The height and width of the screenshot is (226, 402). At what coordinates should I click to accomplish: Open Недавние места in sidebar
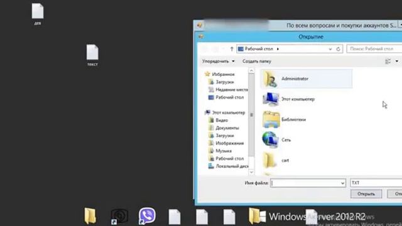[228, 90]
